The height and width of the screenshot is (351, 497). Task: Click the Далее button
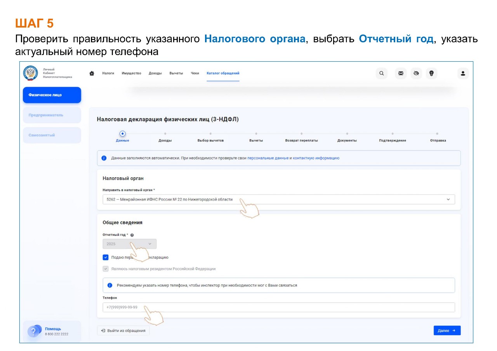point(447,330)
